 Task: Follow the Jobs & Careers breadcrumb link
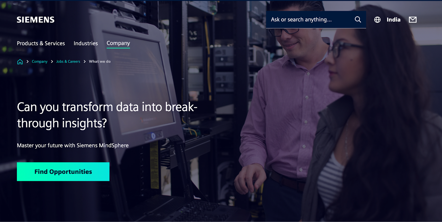click(68, 61)
